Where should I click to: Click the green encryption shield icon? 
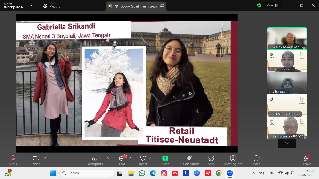259,5
